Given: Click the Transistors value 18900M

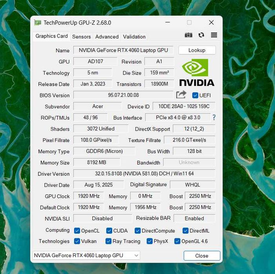Looking at the screenshot, I should tap(159, 84).
